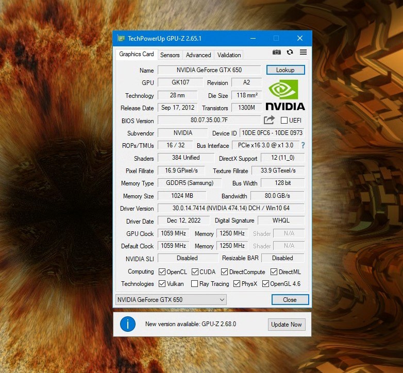
Task: Open the hamburger menu icon
Action: tap(303, 53)
